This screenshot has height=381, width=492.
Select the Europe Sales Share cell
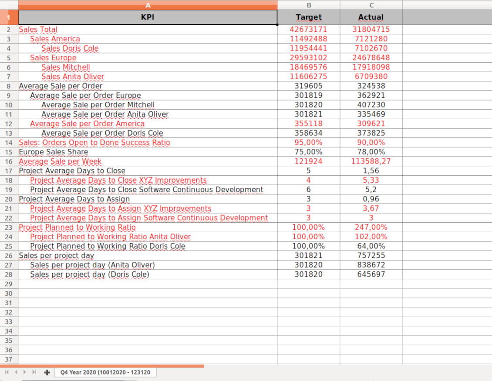tap(53, 152)
